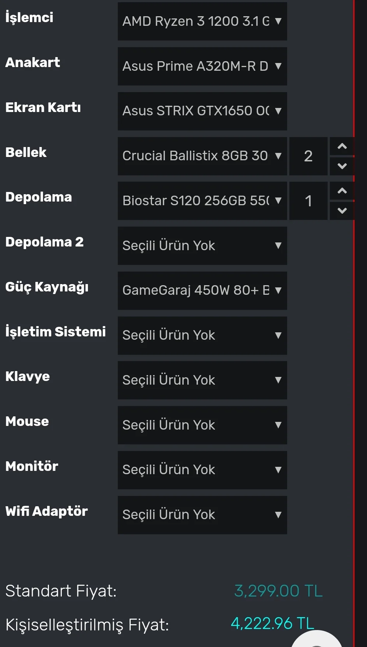The height and width of the screenshot is (647, 367).
Task: Expand the Ekran Kartı GTX1650 dropdown
Action: click(202, 111)
